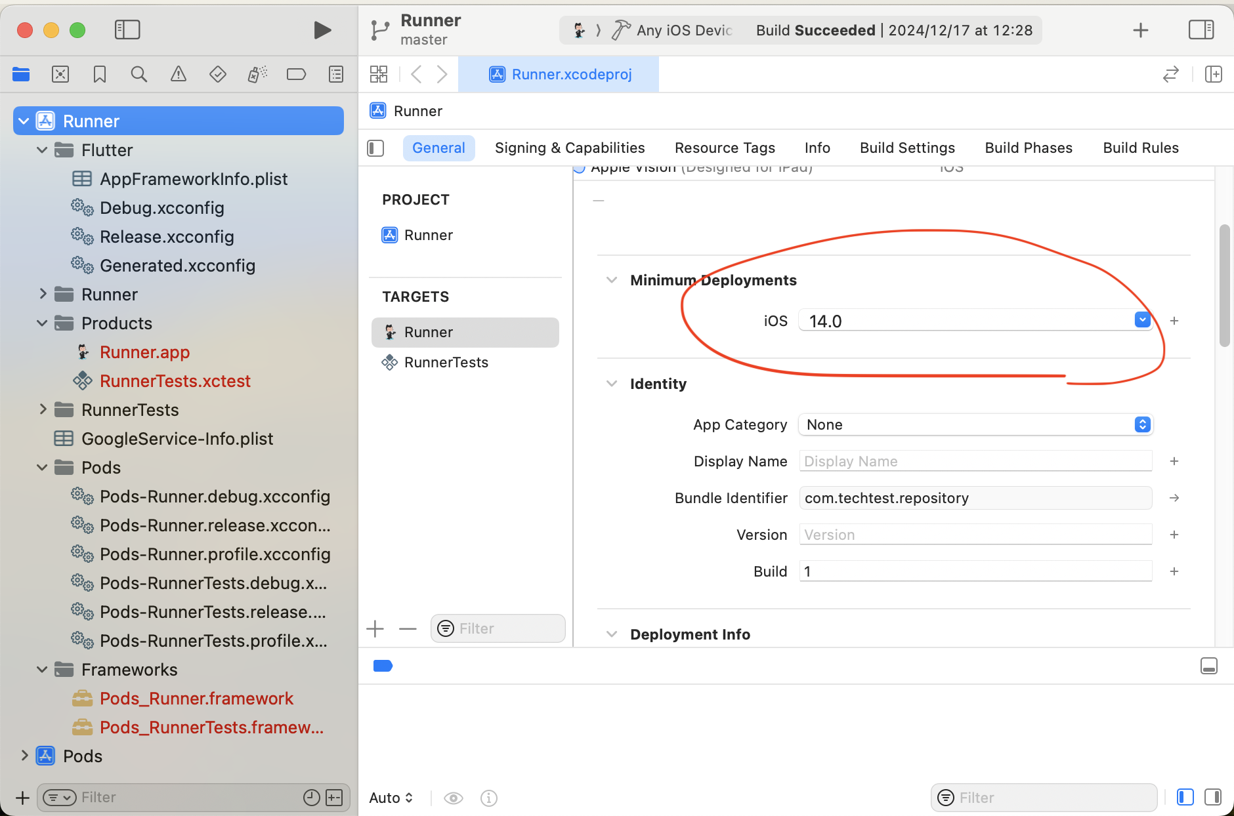
Task: Go back in editor history
Action: click(x=416, y=74)
